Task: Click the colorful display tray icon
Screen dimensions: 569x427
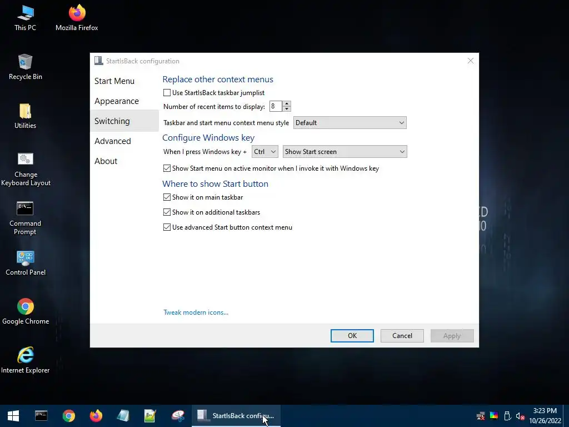Action: tap(494, 416)
